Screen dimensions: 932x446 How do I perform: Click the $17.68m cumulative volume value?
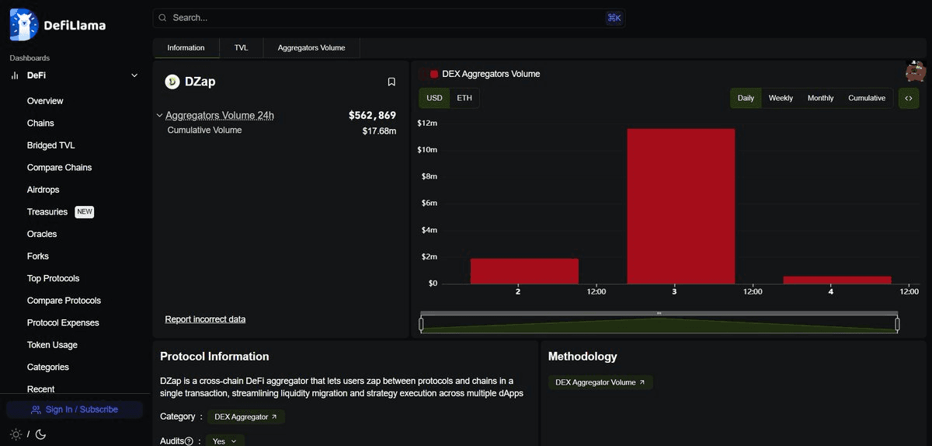point(379,131)
